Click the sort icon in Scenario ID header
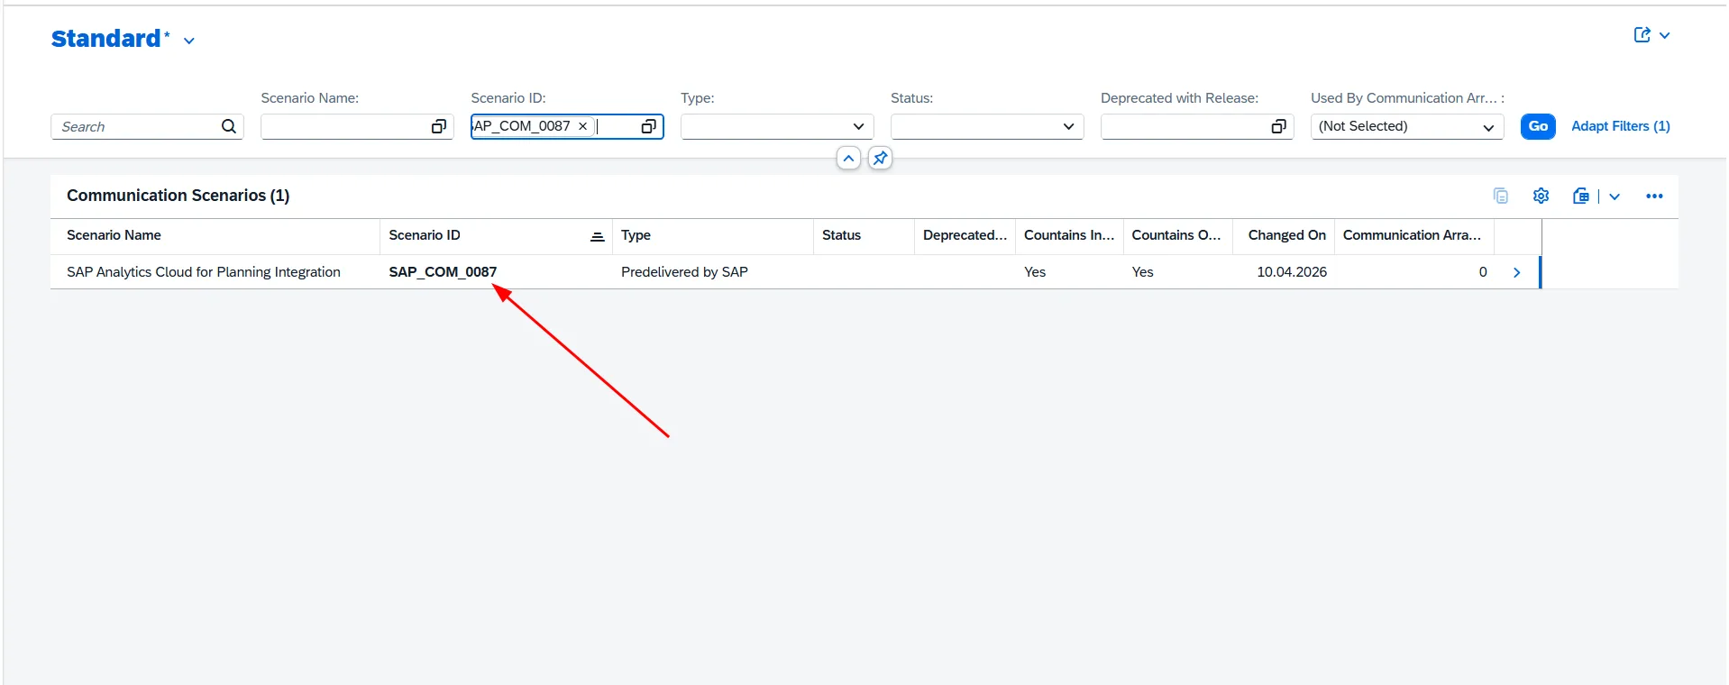Screen dimensions: 1729x685 597,236
